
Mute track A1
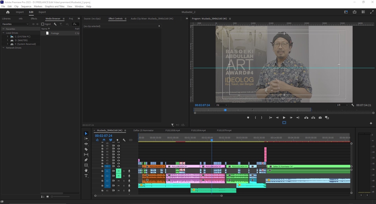118,171
